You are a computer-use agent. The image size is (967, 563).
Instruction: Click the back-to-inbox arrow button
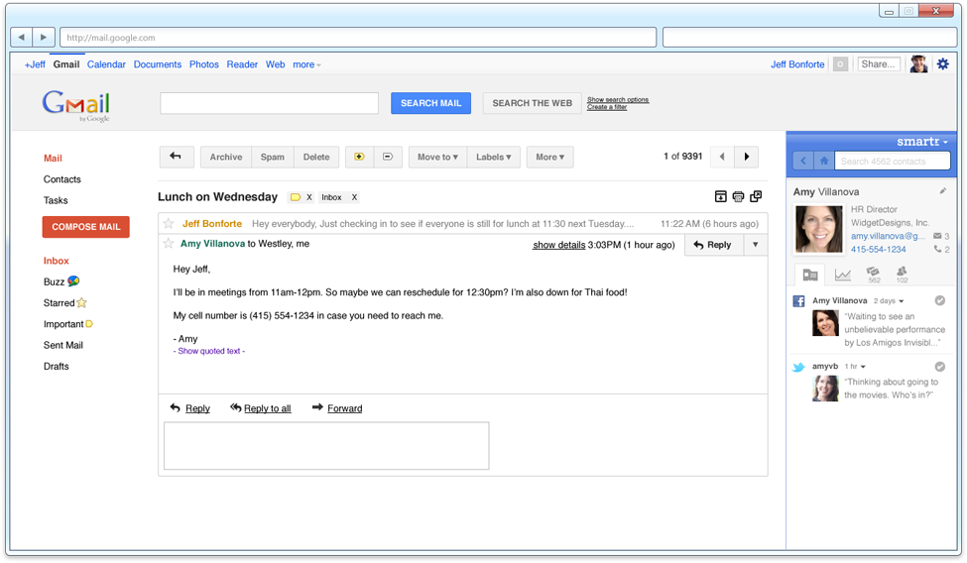pos(177,157)
